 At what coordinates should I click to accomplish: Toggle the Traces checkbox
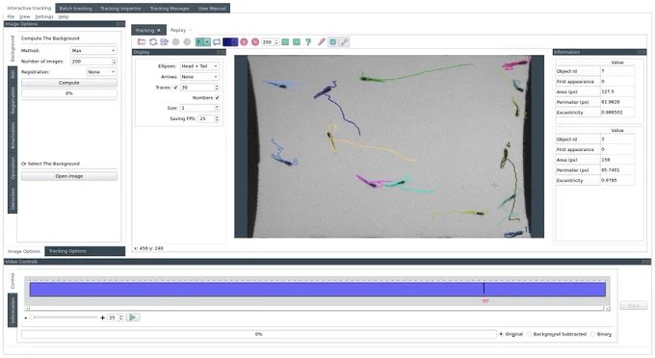click(x=175, y=88)
